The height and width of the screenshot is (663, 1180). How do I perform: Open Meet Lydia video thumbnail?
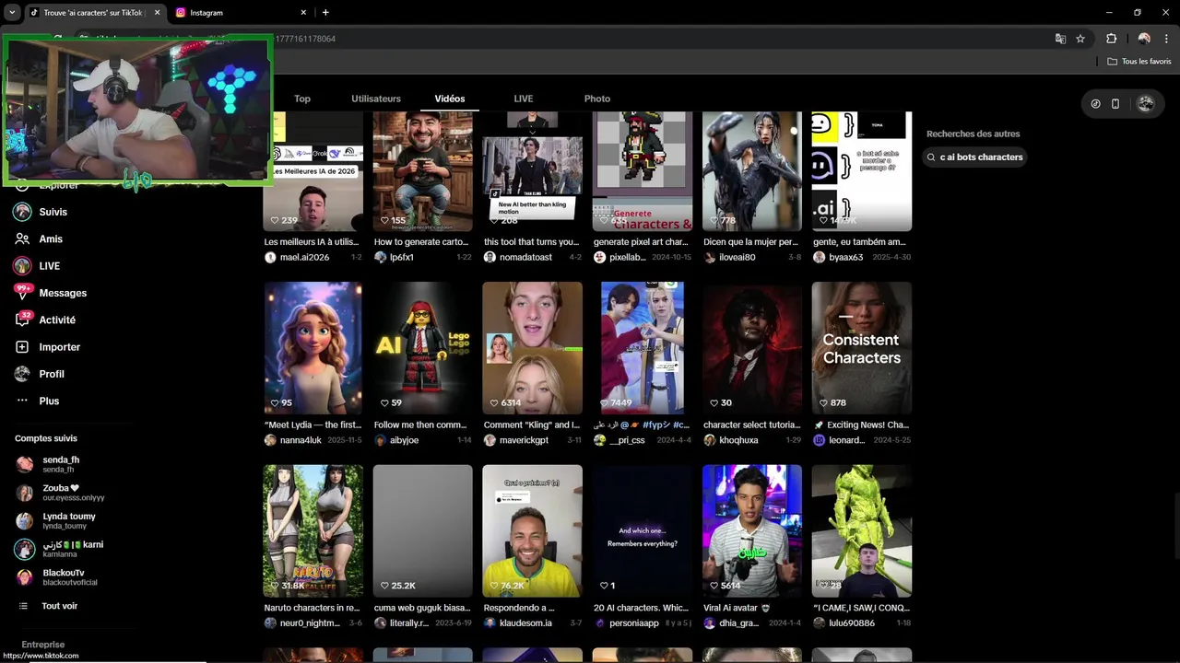pyautogui.click(x=313, y=348)
